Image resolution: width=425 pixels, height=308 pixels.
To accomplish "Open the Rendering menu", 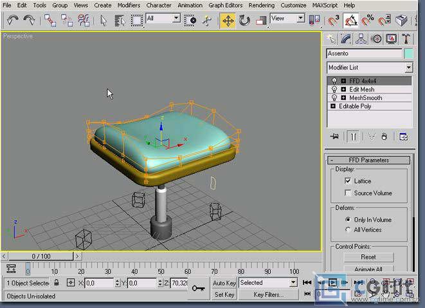I will (262, 5).
